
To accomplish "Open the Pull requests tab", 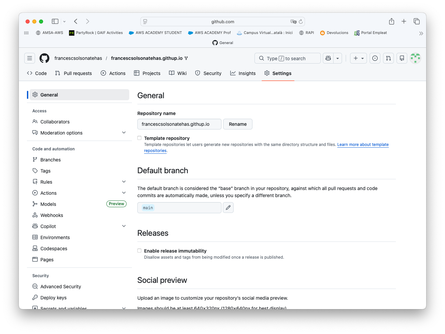I will pos(73,73).
